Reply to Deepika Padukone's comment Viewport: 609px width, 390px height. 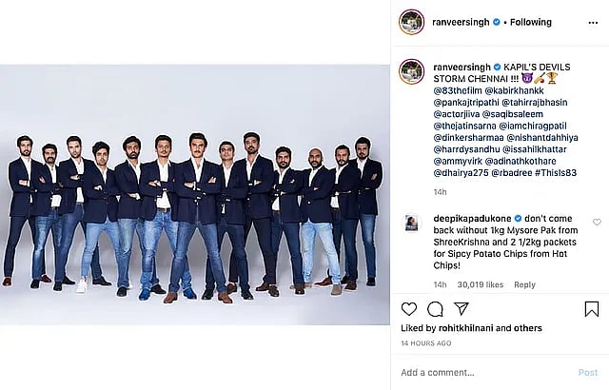point(524,284)
